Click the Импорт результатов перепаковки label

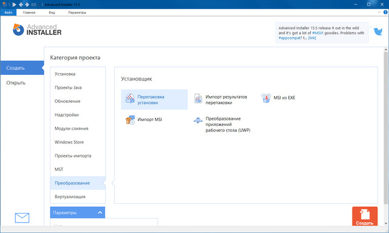pyautogui.click(x=226, y=100)
